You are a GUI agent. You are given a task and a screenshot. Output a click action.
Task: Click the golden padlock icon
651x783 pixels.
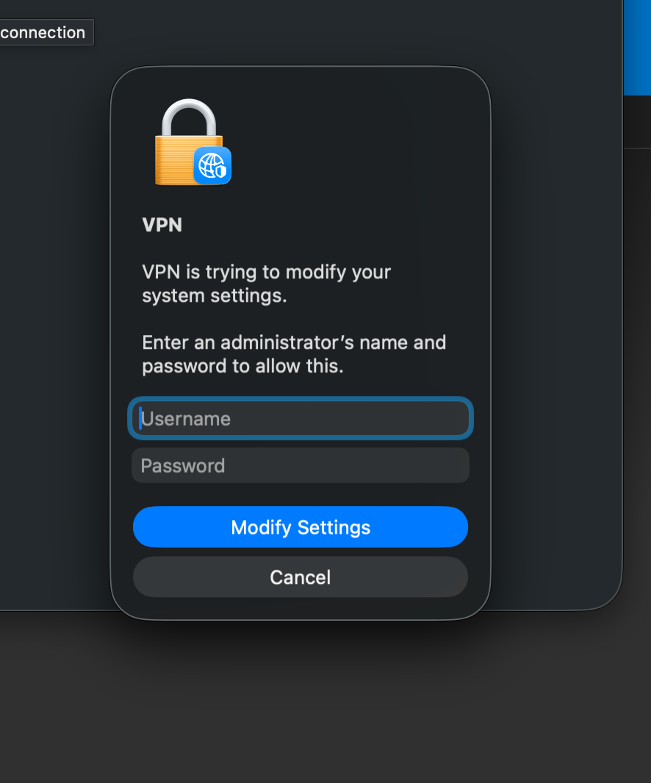[x=184, y=158]
